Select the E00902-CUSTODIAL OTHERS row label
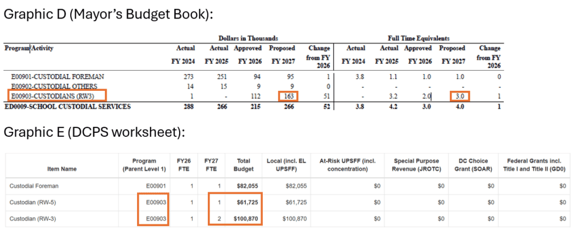The image size is (575, 235). coord(56,86)
